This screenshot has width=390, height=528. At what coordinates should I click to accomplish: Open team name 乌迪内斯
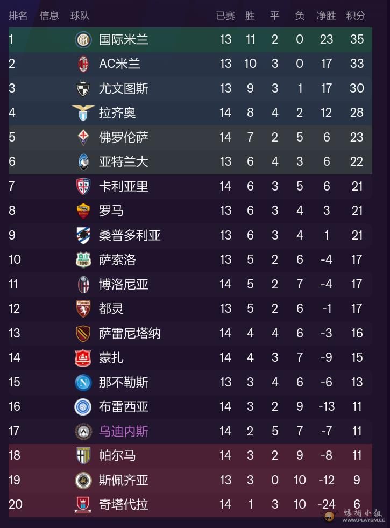[x=123, y=431]
